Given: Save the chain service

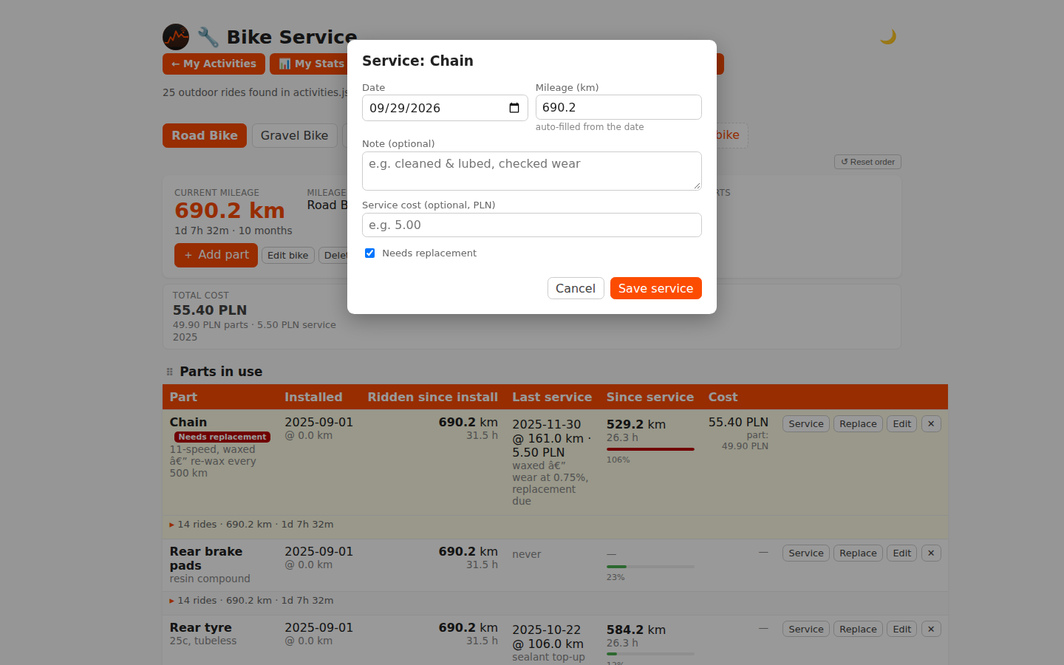Looking at the screenshot, I should click(656, 288).
